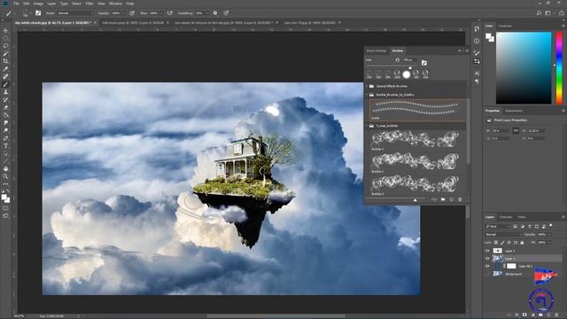Click brush size value field
The height and width of the screenshot is (319, 567).
pos(409,60)
